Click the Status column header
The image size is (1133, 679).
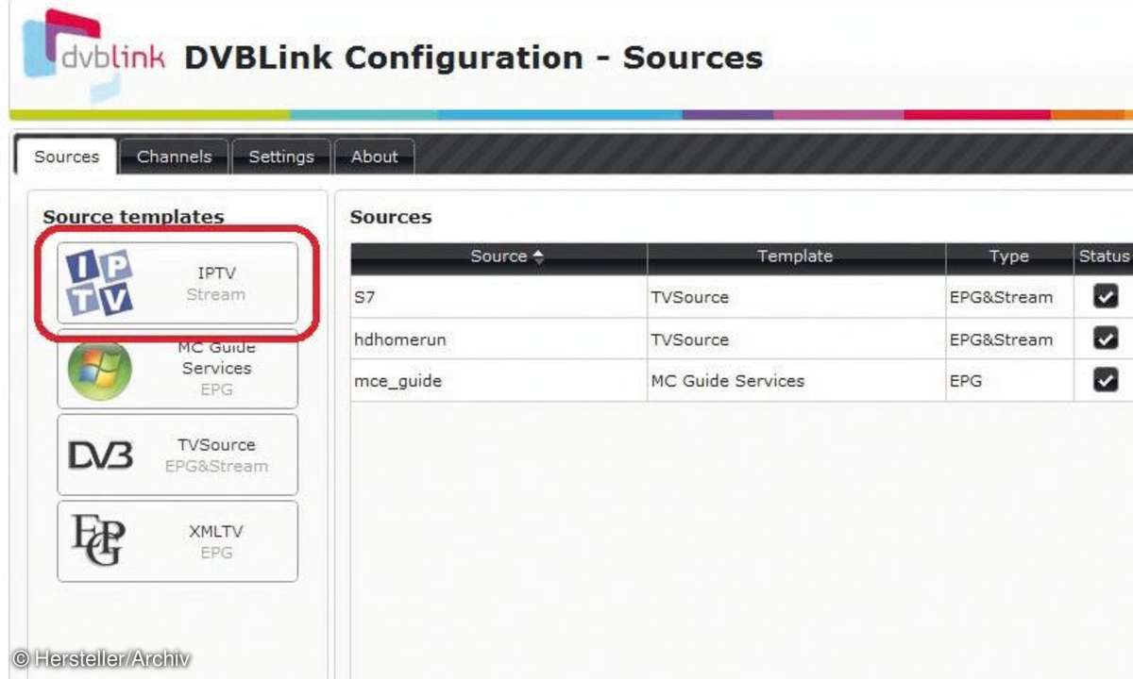tap(1104, 257)
